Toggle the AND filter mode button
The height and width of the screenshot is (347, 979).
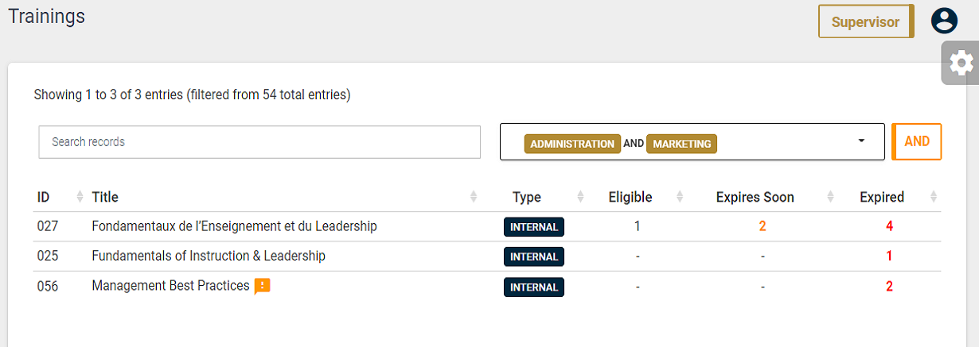coord(917,141)
